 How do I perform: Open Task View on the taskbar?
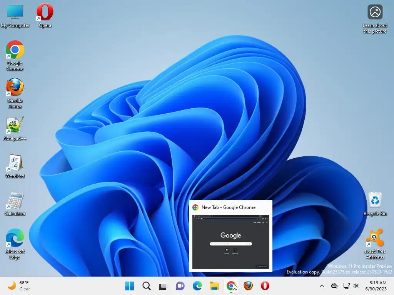click(163, 286)
